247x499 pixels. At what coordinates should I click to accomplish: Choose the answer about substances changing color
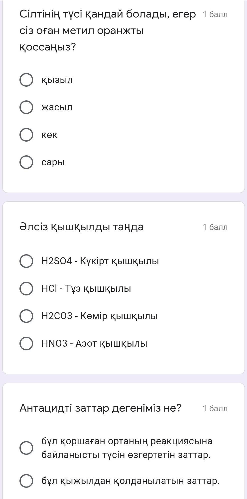point(26,448)
